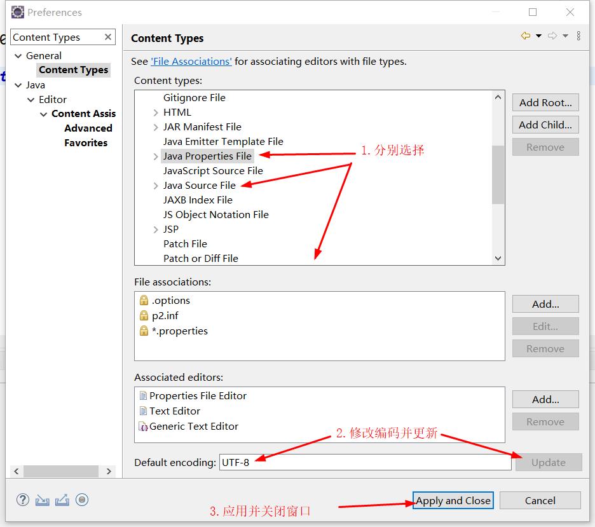Expand the Java Source File node
595x527 pixels.
coord(156,186)
